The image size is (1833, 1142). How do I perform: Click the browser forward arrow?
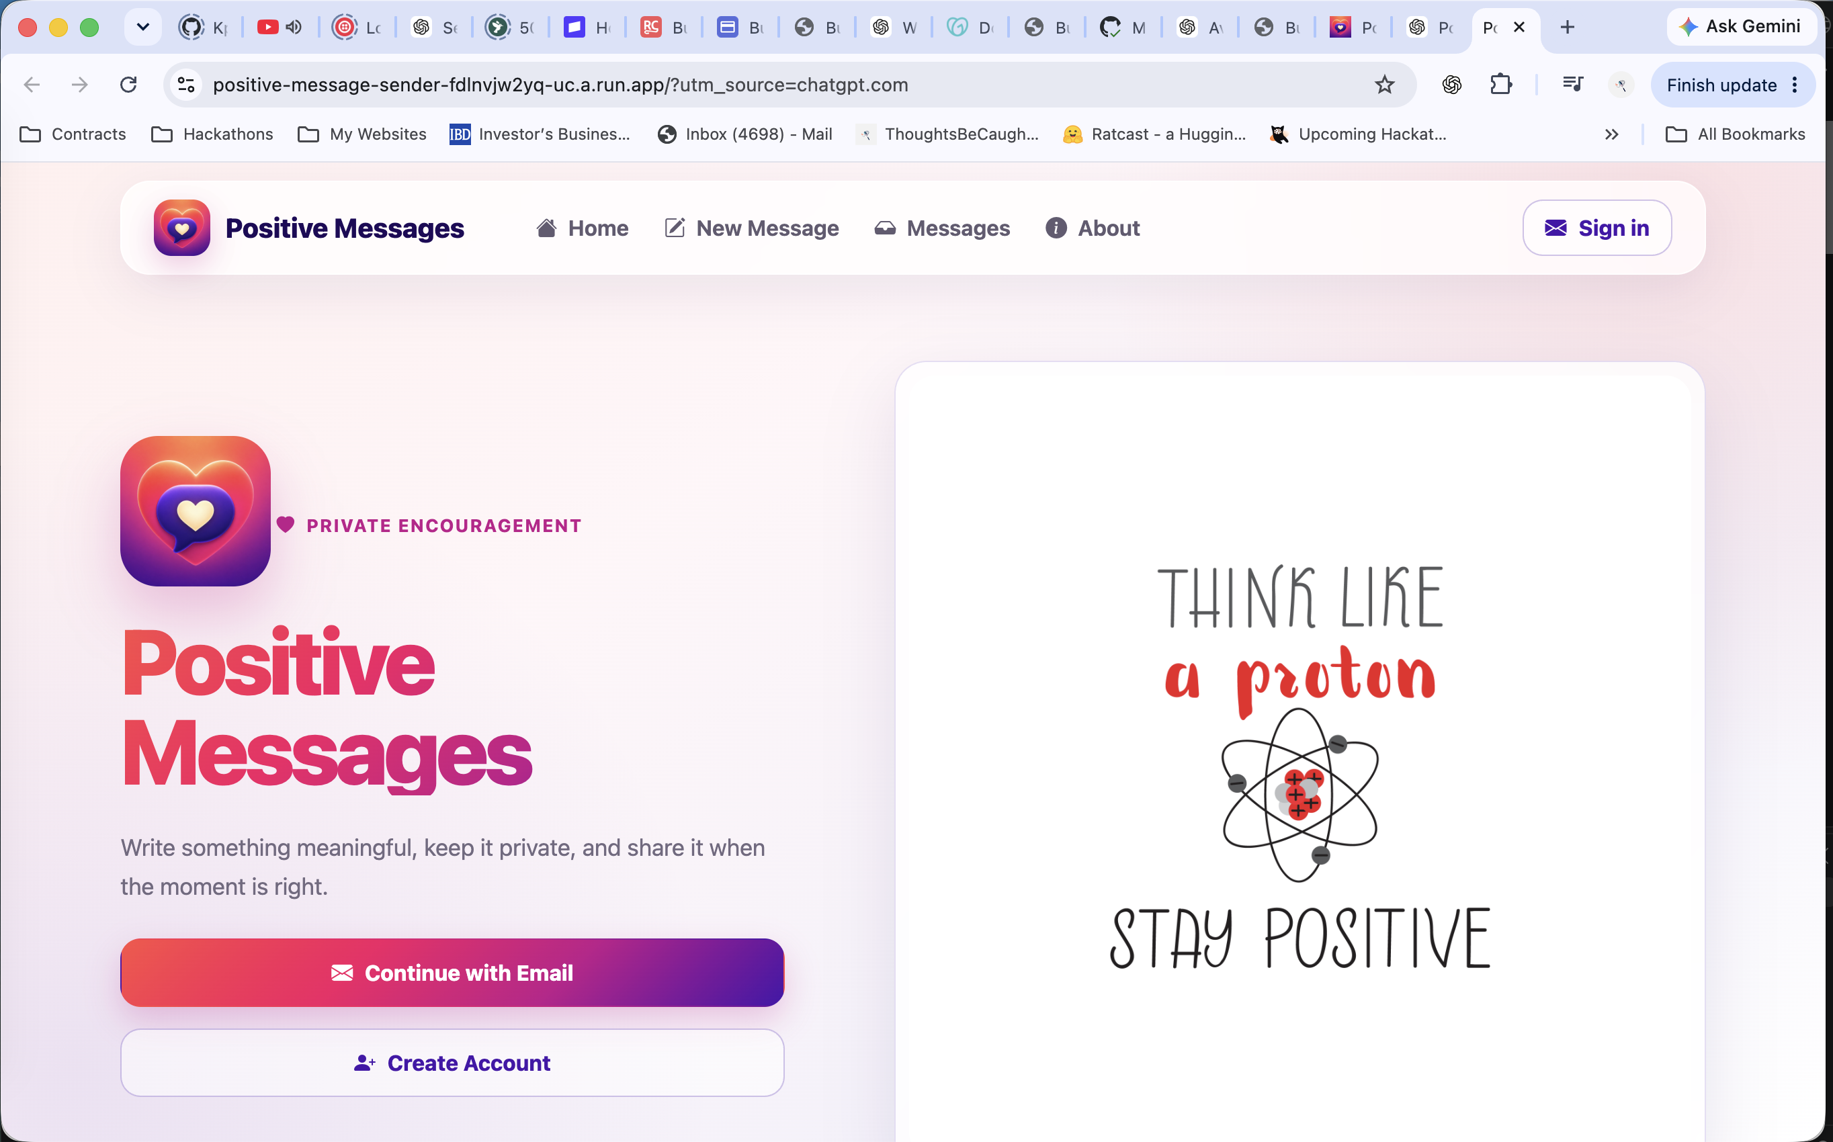tap(79, 85)
